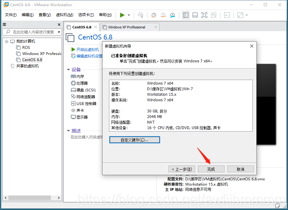Click the Unity mode toolbar icon
The height and width of the screenshot is (210, 288).
[x=214, y=15]
